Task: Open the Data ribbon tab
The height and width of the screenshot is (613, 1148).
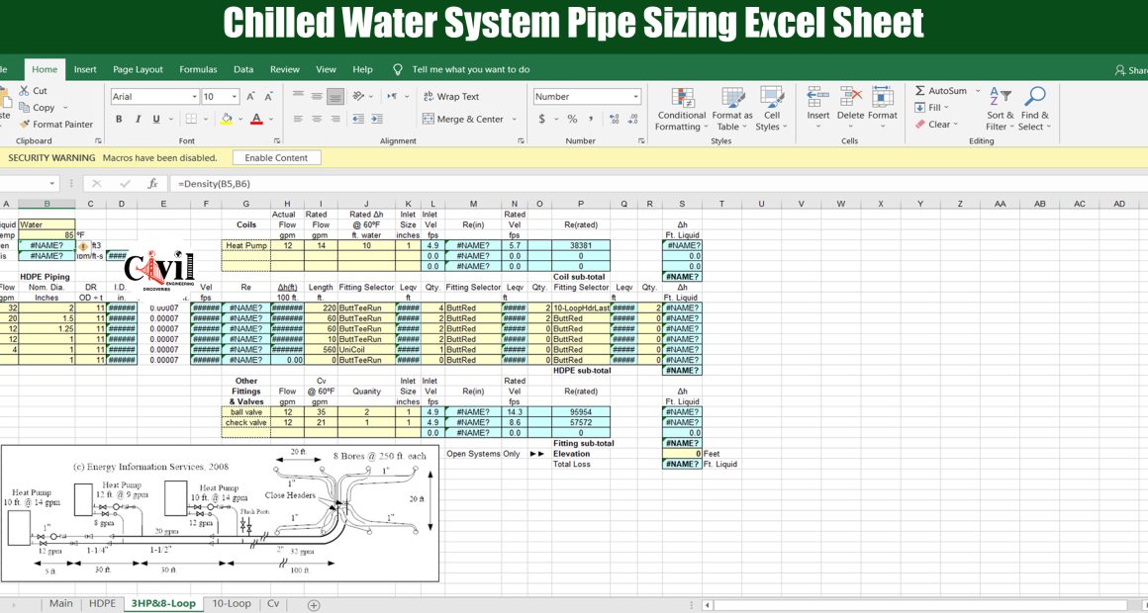Action: click(x=243, y=69)
